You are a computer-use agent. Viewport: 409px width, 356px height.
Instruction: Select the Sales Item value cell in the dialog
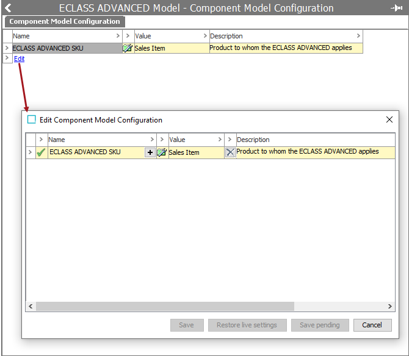pyautogui.click(x=196, y=152)
